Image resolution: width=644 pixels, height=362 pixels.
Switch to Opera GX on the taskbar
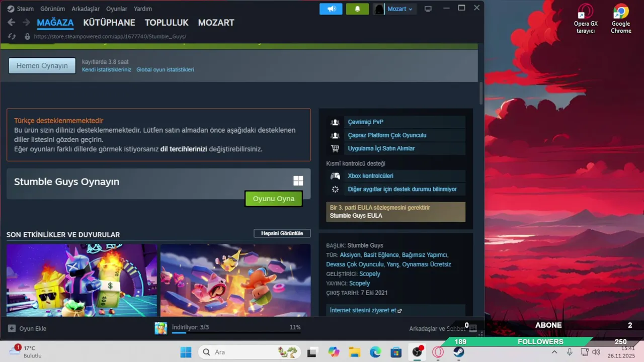[438, 352]
